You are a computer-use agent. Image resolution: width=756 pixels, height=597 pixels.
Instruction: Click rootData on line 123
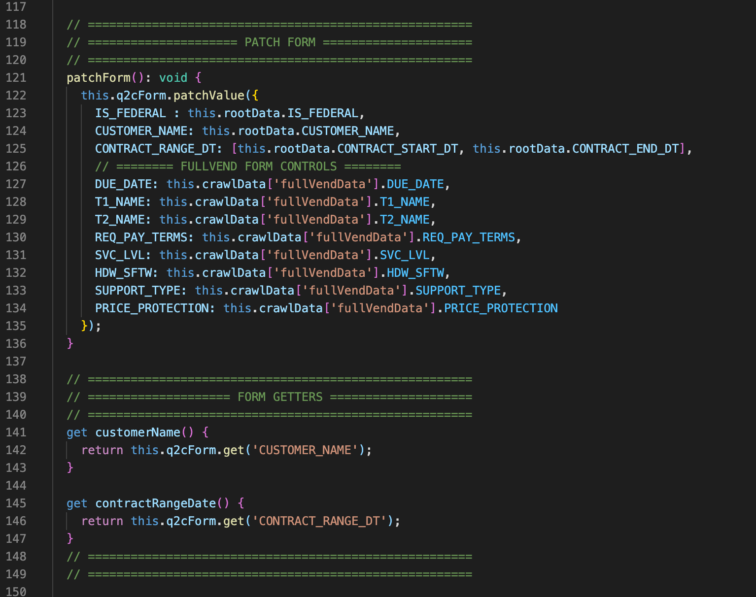coord(252,113)
